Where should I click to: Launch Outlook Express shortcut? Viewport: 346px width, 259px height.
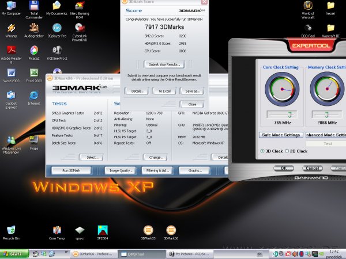(x=11, y=100)
